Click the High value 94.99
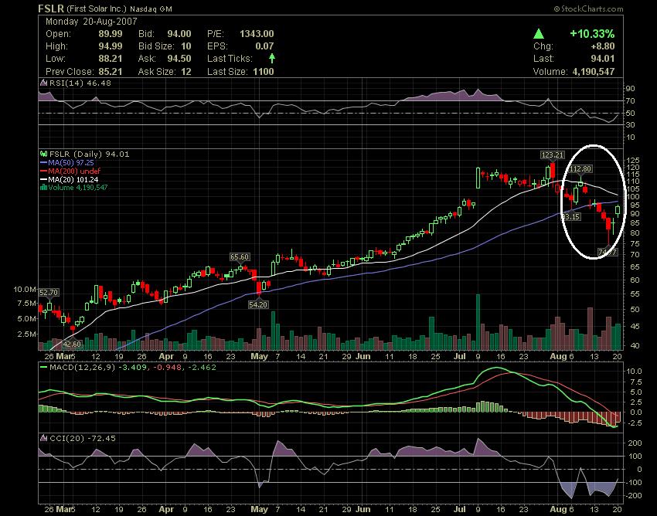657x516 pixels. point(111,46)
